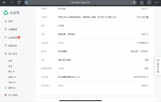Click 设置 in the 地区 row
The image size is (161, 102).
point(146,60)
